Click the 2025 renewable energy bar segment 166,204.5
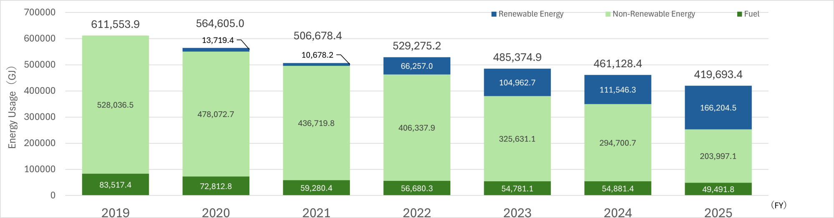This screenshot has height=218, width=834. coord(718,108)
